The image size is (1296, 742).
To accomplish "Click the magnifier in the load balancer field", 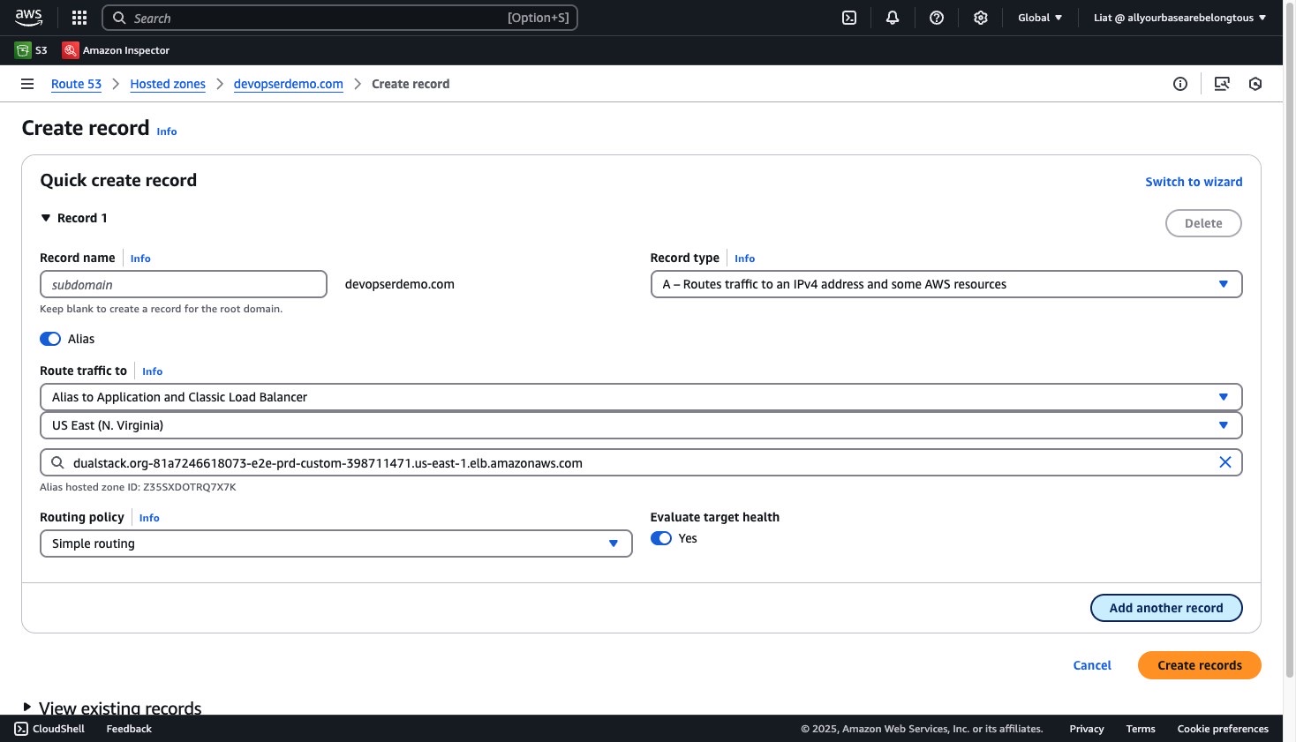I will (x=57, y=462).
